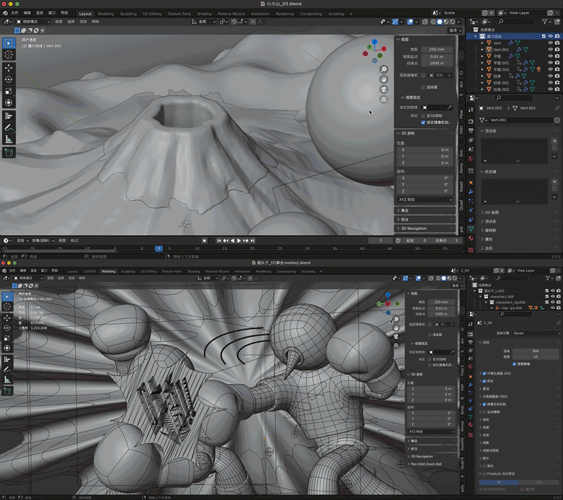The height and width of the screenshot is (500, 563).
Task: Expand the Vert.001 row in outliner
Action: coord(482,50)
